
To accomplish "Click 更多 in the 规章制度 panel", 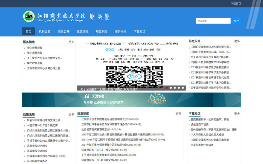I will [x=179, y=113].
